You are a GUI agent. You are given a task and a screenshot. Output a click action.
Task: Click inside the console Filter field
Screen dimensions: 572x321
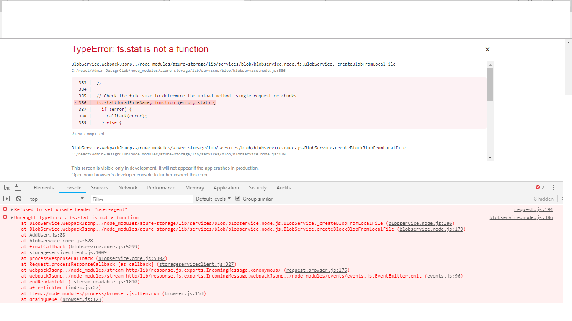141,199
